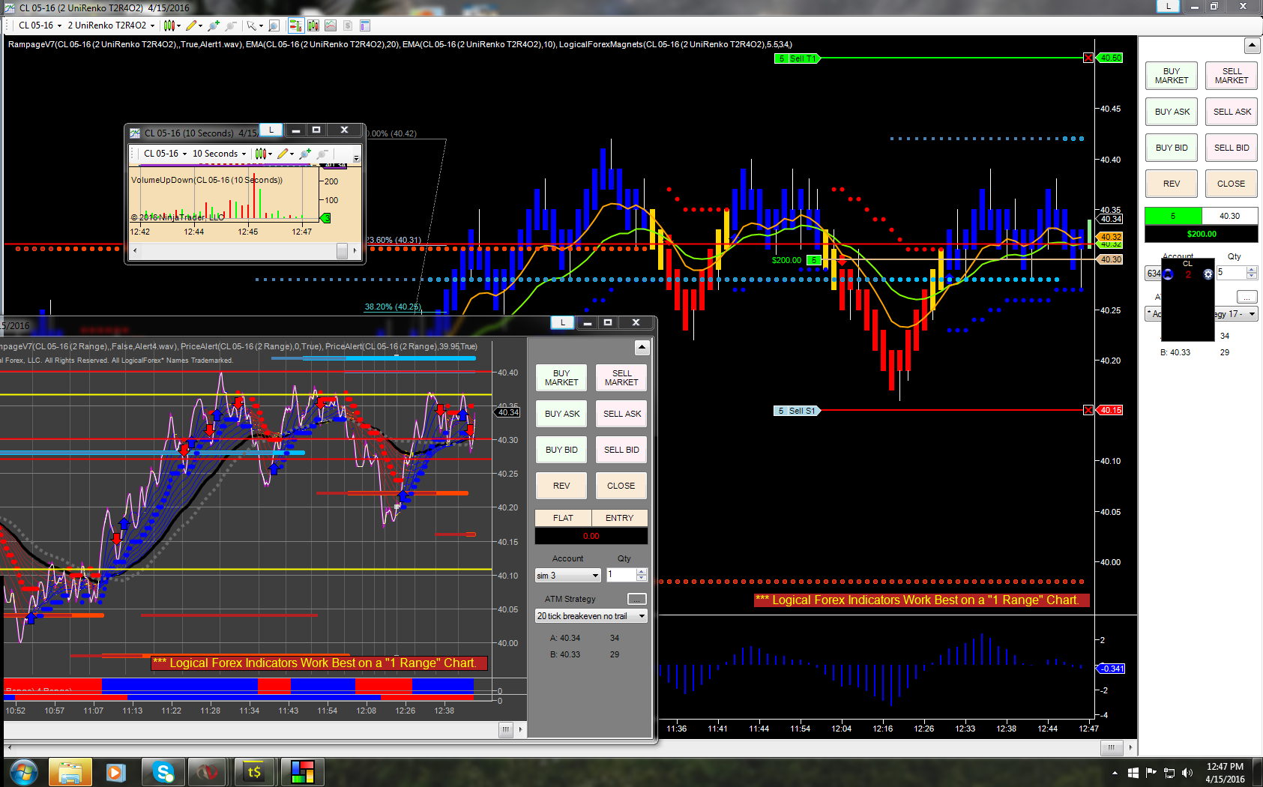Click the main chart horizontal scrollbar thumb
Image resolution: width=1263 pixels, height=787 pixels.
[x=1112, y=747]
